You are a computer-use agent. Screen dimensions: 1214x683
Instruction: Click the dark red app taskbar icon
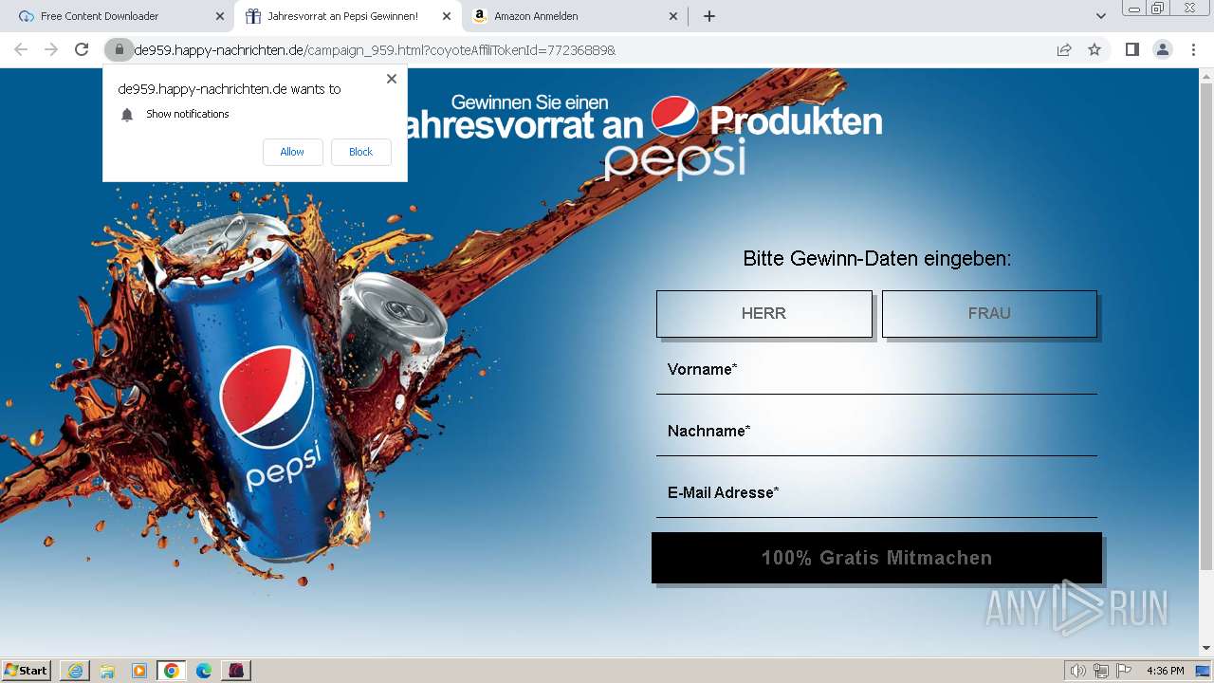[x=236, y=670]
